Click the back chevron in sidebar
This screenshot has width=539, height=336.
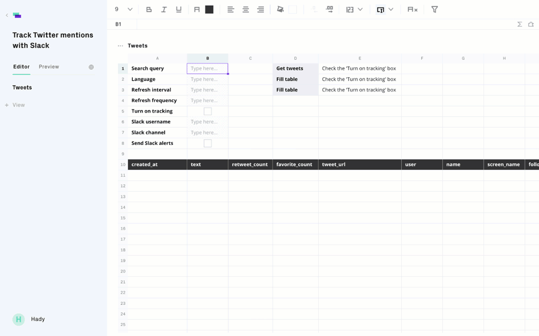click(x=7, y=15)
